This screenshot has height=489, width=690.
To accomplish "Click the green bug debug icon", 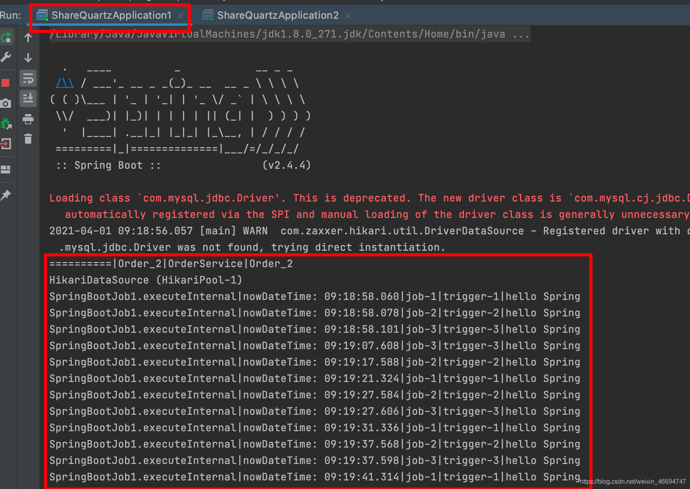I will 6,124.
